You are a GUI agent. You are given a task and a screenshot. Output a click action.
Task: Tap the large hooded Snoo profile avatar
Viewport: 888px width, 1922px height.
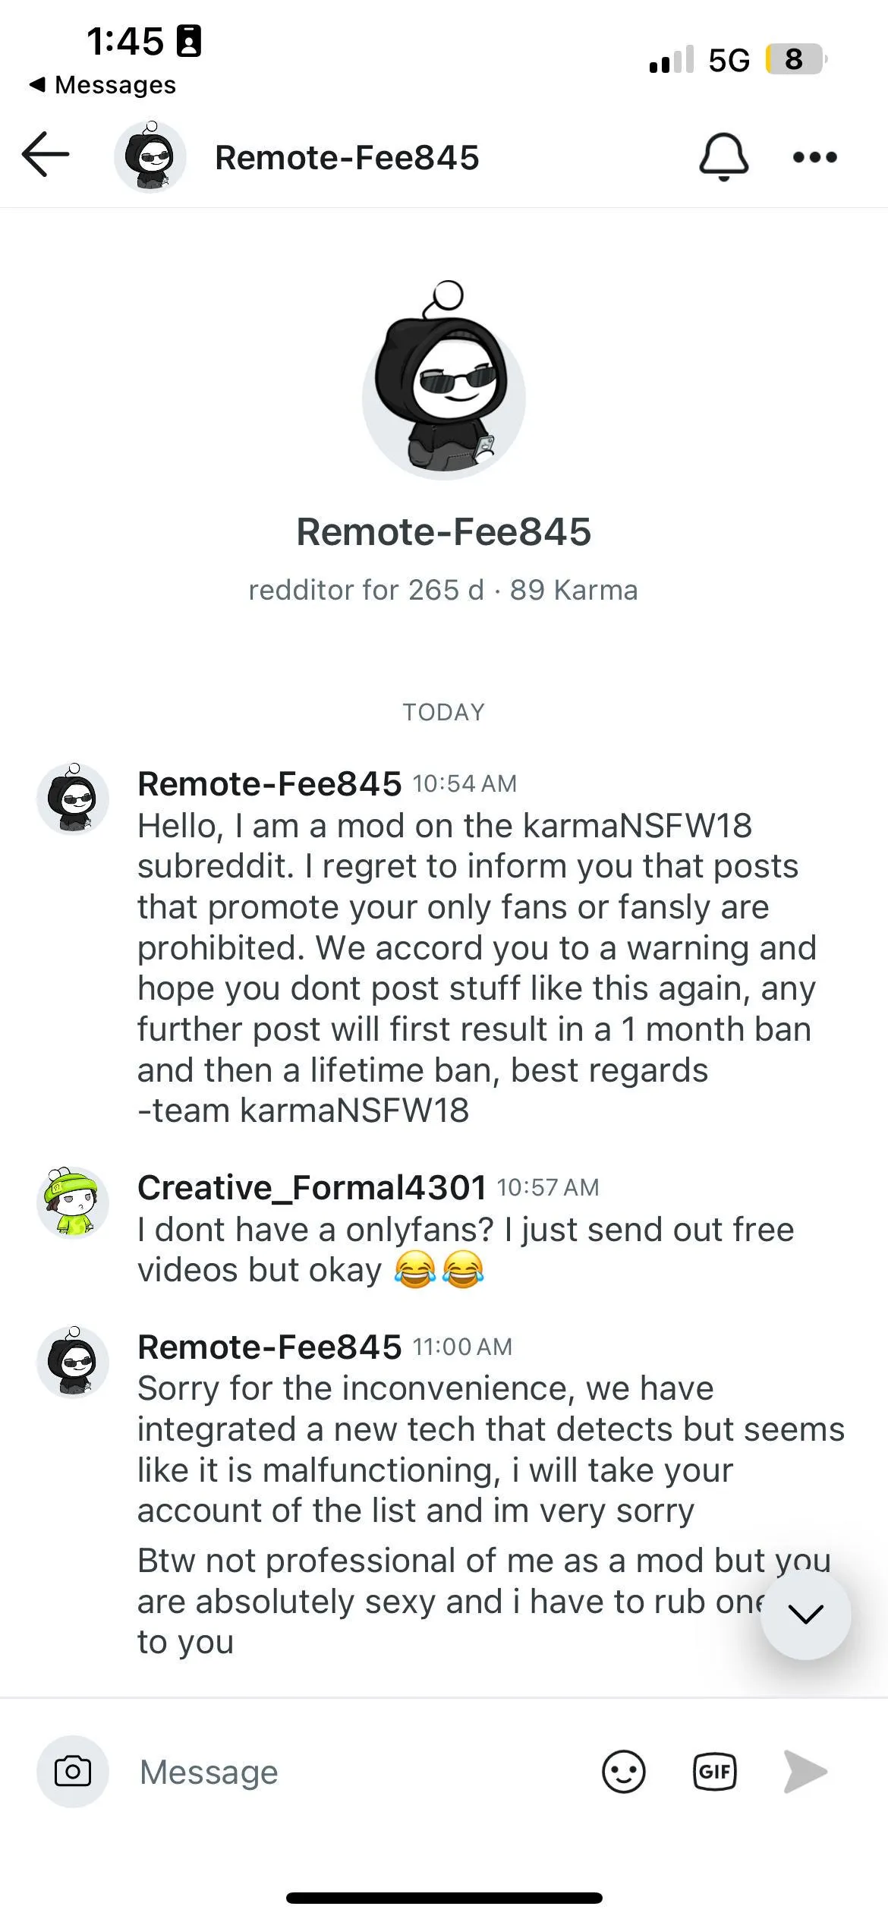click(444, 385)
